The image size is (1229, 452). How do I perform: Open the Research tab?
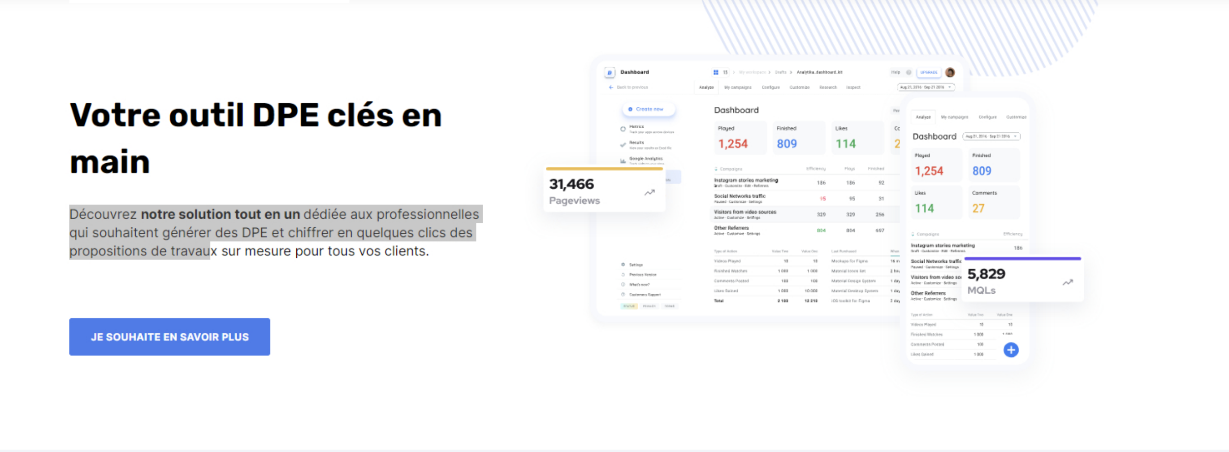click(828, 87)
